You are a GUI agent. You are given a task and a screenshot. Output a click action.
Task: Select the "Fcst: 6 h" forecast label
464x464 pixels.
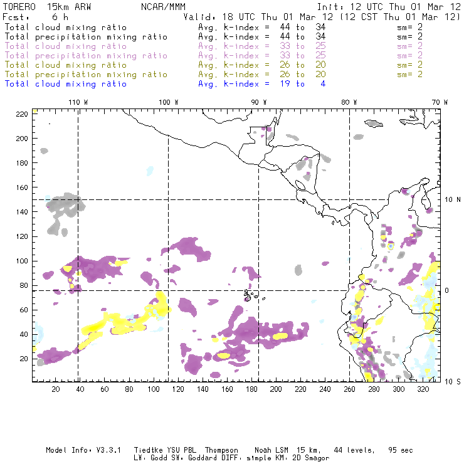click(x=36, y=17)
